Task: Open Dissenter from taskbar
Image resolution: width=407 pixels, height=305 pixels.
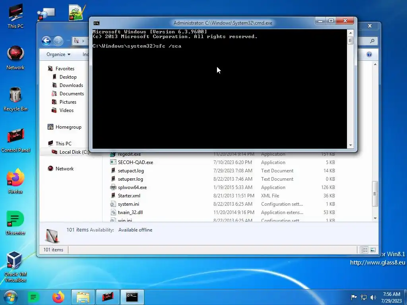Action: [x=33, y=297]
